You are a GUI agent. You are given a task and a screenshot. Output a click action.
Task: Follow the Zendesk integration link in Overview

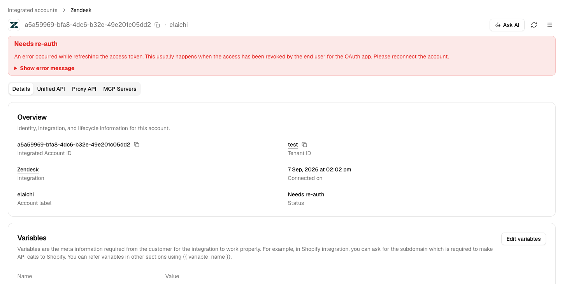coord(28,169)
